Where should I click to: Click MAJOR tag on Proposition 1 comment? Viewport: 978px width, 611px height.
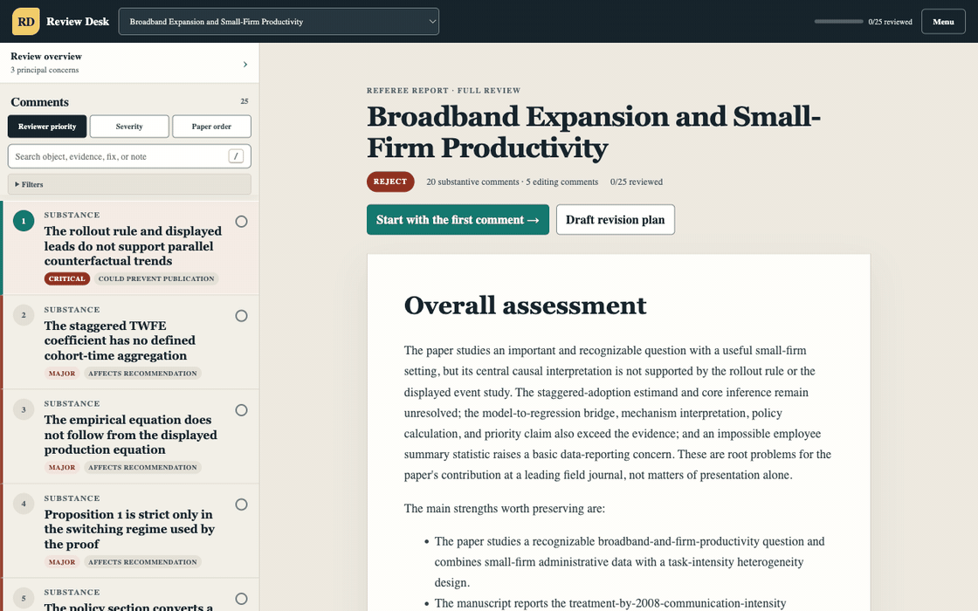[62, 562]
